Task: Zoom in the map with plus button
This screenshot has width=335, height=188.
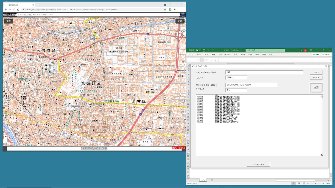Action: coord(6,136)
